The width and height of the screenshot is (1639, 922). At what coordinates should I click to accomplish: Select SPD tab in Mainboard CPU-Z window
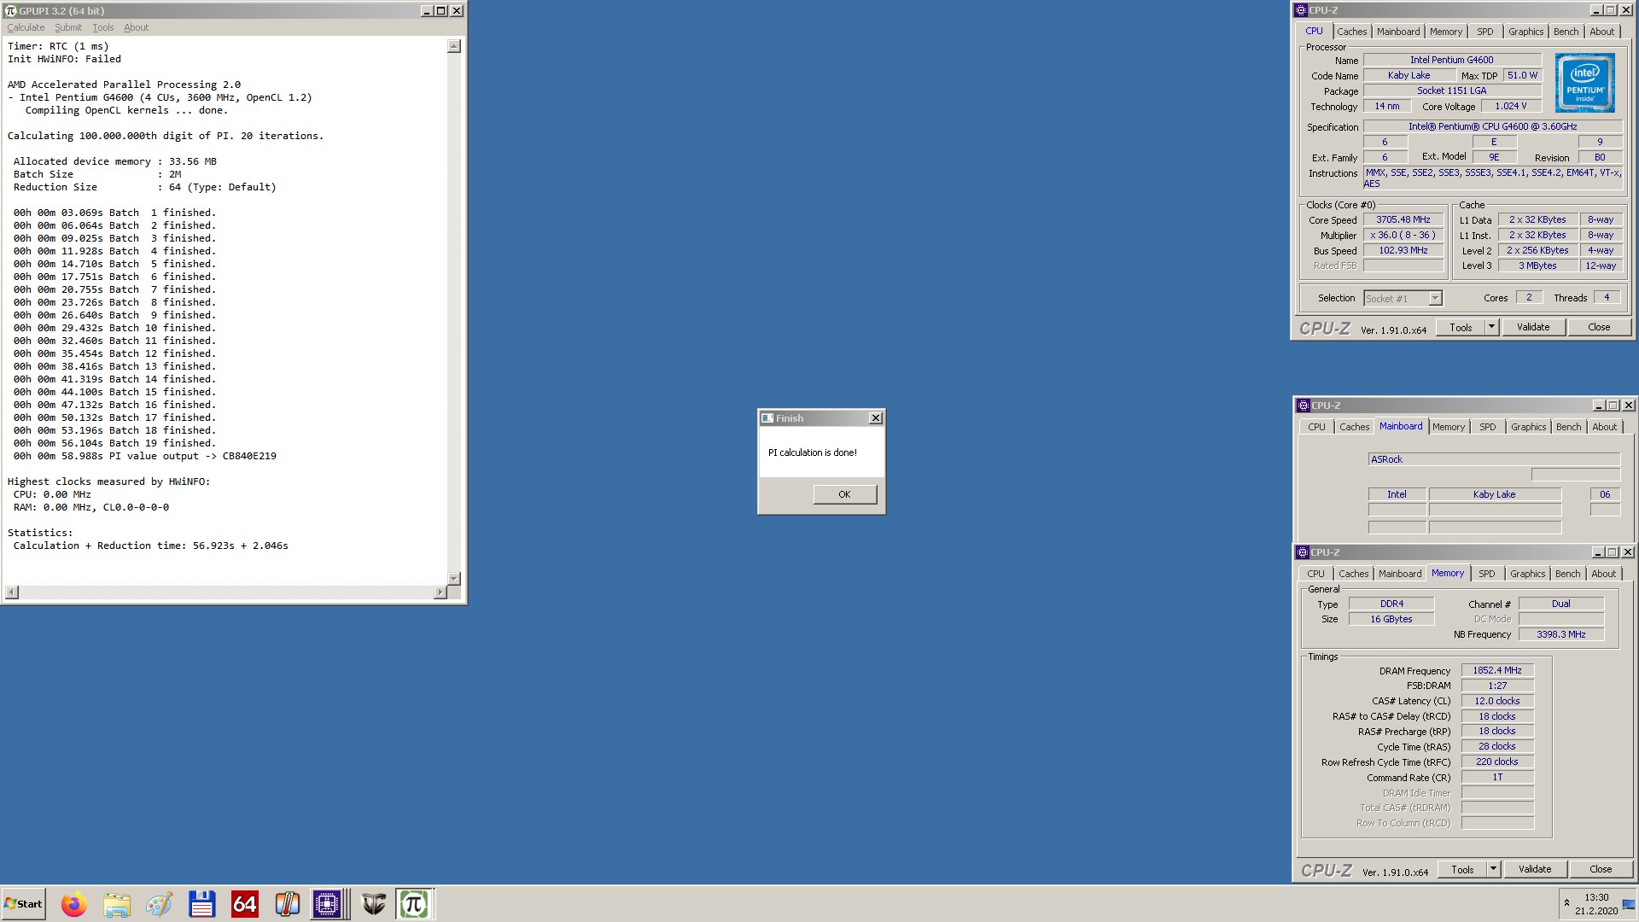[1488, 427]
